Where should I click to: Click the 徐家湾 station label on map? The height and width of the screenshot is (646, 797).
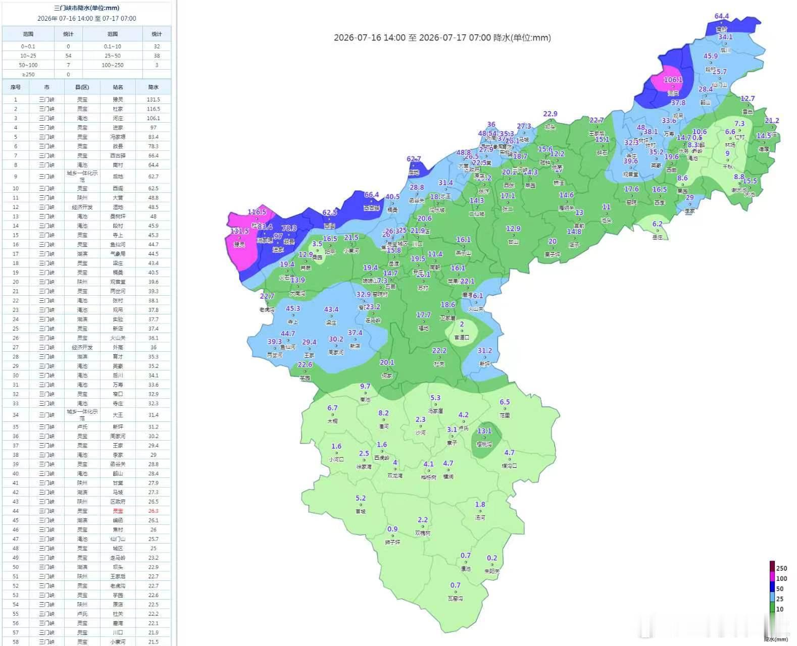click(x=364, y=467)
